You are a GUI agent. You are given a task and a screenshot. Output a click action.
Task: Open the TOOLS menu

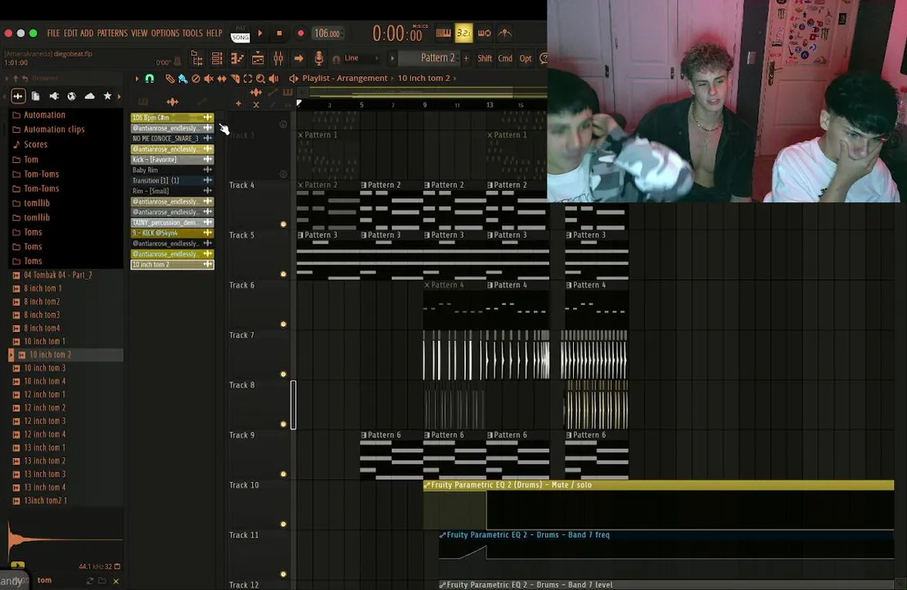pyautogui.click(x=192, y=34)
